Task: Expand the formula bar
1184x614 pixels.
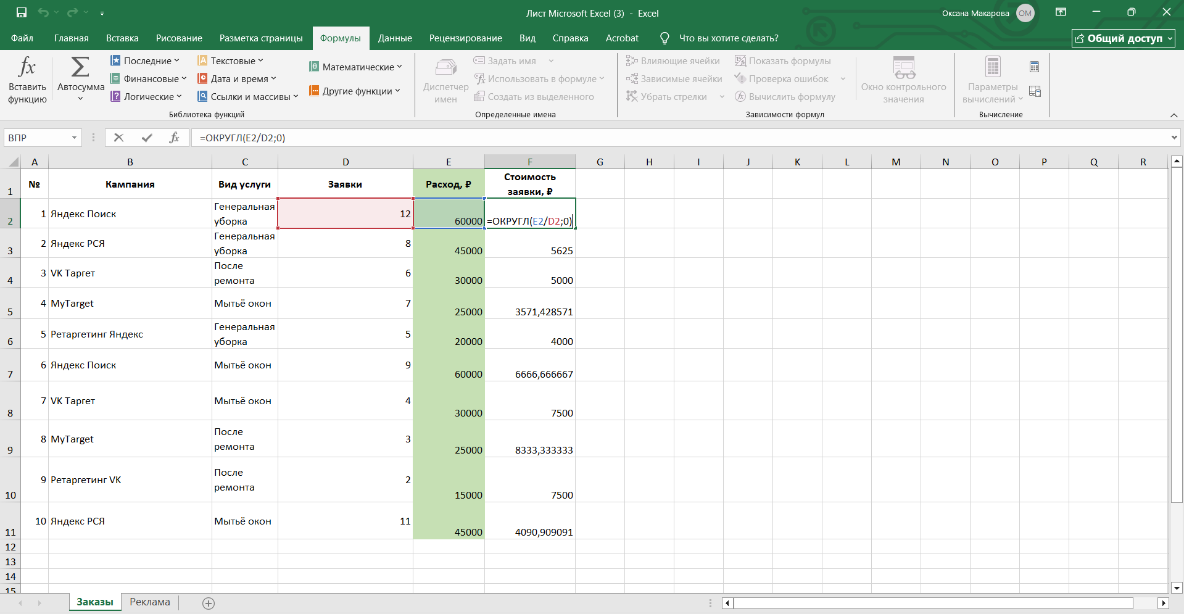Action: pos(1174,138)
